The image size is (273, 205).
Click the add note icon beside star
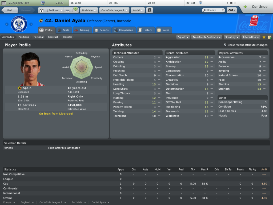(x=270, y=37)
